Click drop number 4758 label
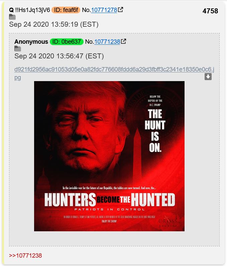The height and width of the screenshot is (266, 227). click(210, 11)
